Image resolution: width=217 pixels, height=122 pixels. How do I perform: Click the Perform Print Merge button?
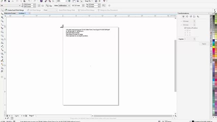(x=86, y=10)
